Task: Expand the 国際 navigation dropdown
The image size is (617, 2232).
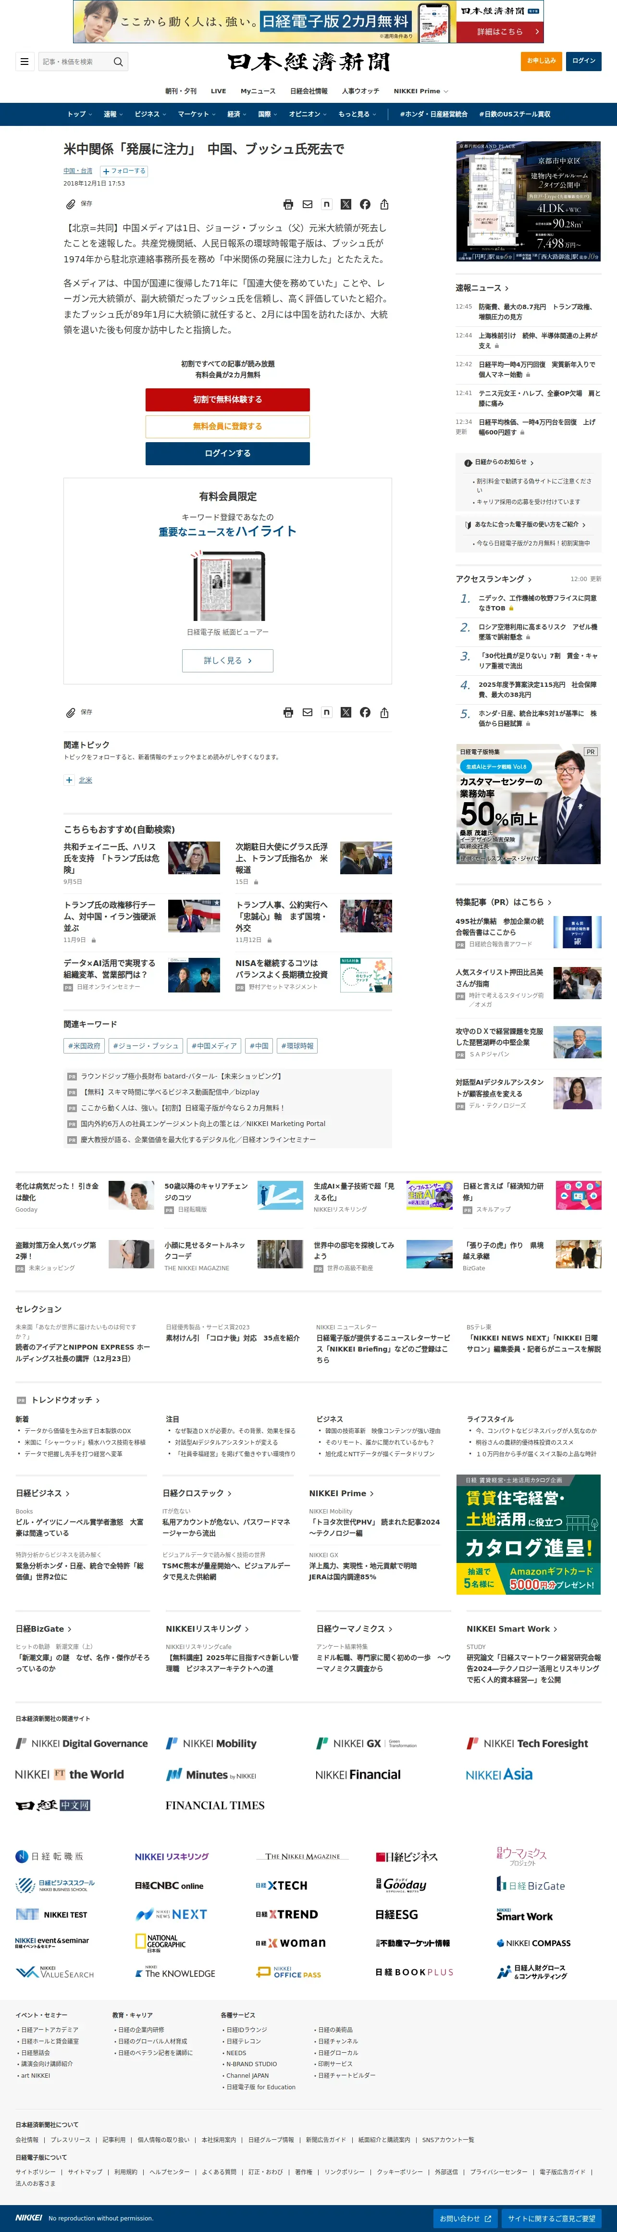Action: (x=268, y=114)
